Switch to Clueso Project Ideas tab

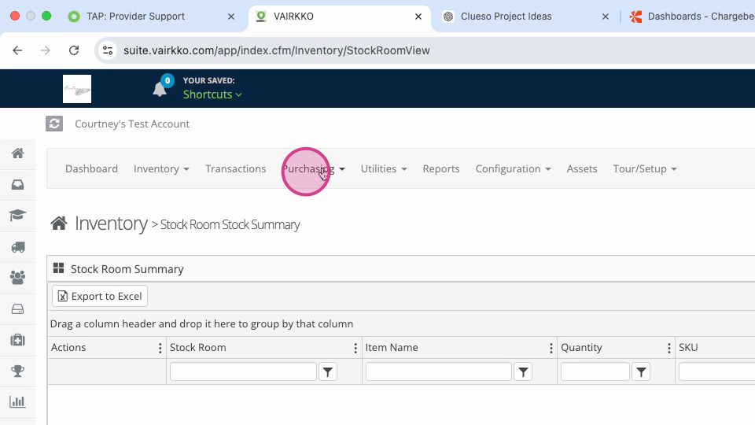506,17
